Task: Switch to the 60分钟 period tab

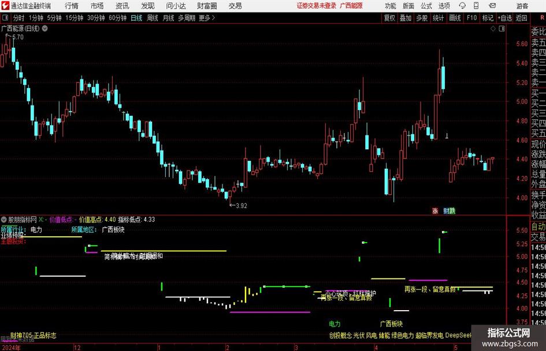Action: 117,18
